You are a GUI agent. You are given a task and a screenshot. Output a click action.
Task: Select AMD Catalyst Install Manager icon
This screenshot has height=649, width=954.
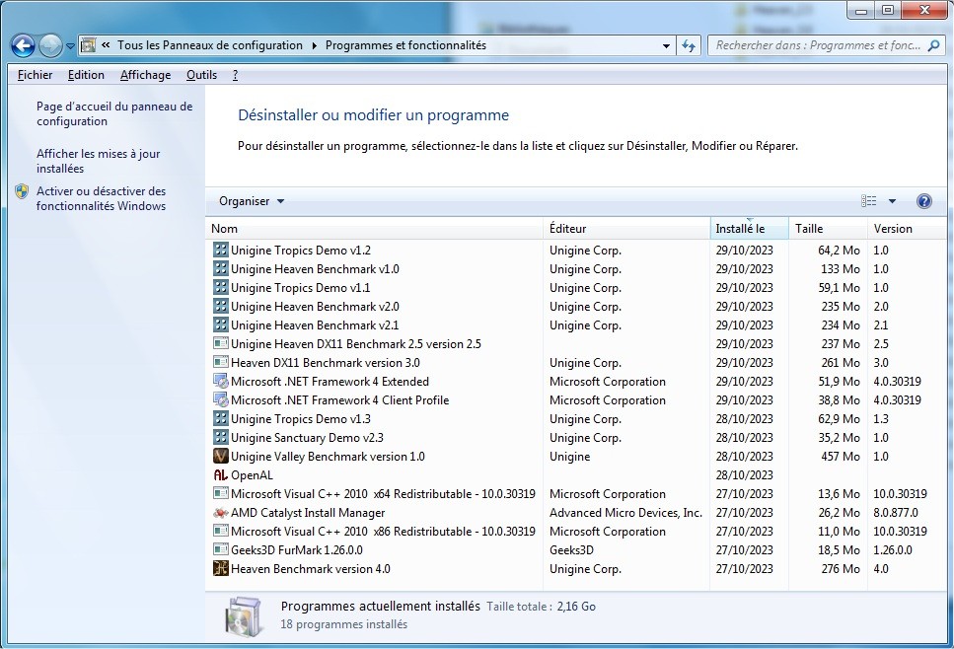pyautogui.click(x=220, y=513)
